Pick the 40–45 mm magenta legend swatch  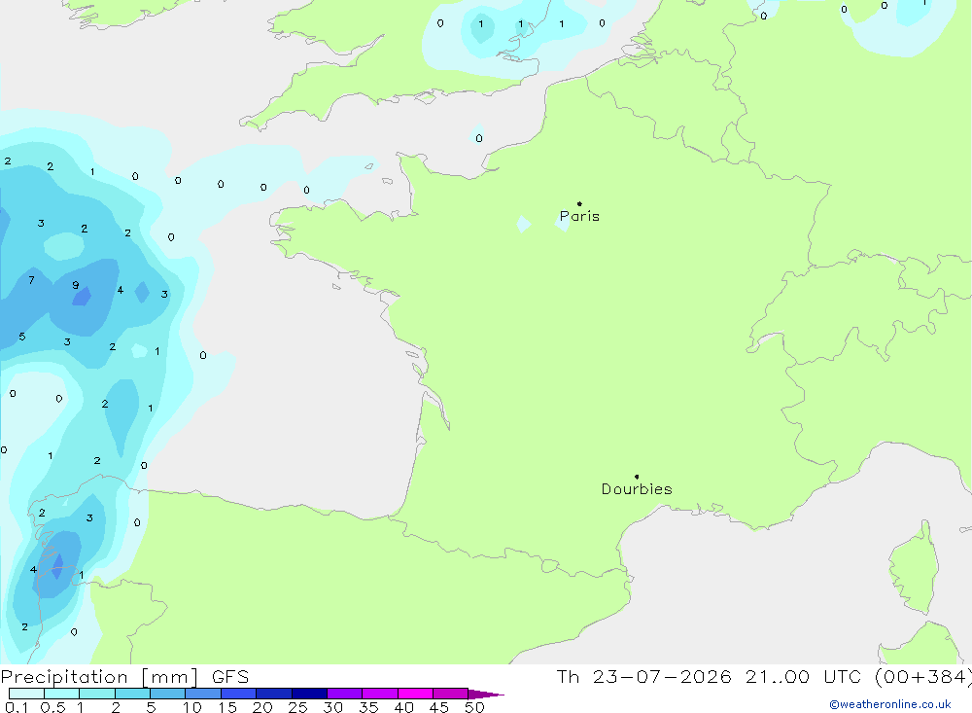click(x=415, y=694)
